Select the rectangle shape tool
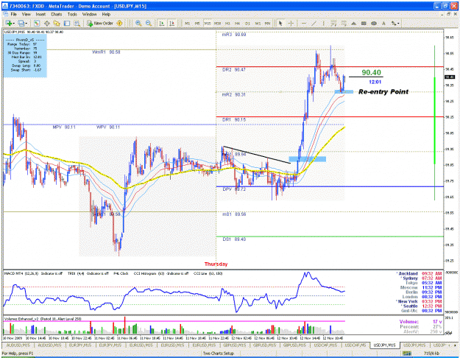Screen dimensions: 460x358 (x=364, y=23)
